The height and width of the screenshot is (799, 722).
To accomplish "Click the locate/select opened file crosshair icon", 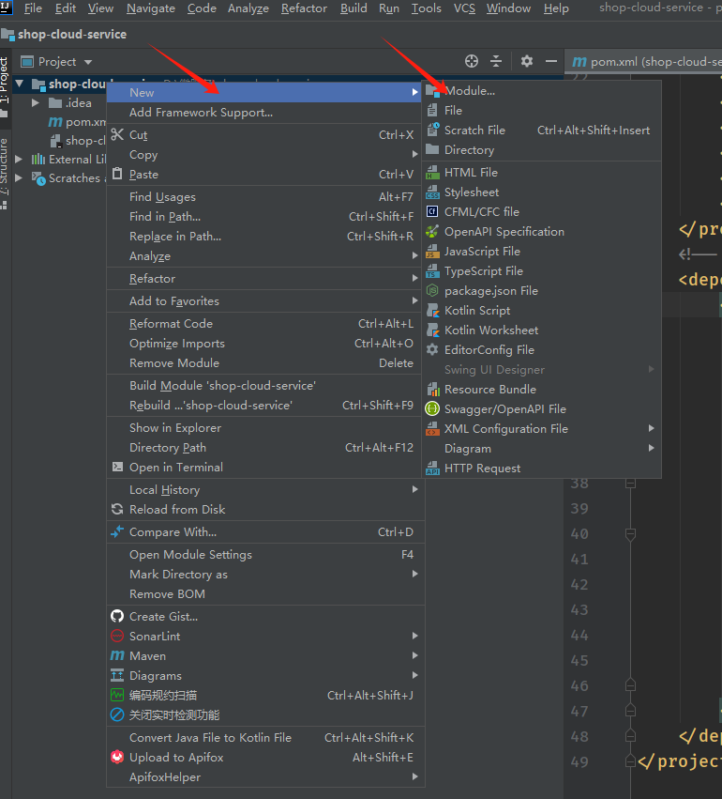I will pyautogui.click(x=471, y=61).
